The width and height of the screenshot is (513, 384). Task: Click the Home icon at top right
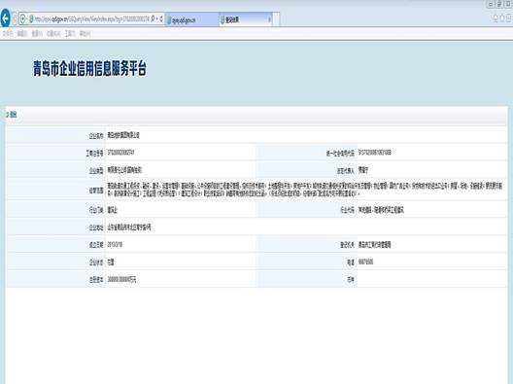496,18
